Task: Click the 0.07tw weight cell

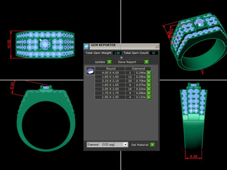Action: [140, 85]
